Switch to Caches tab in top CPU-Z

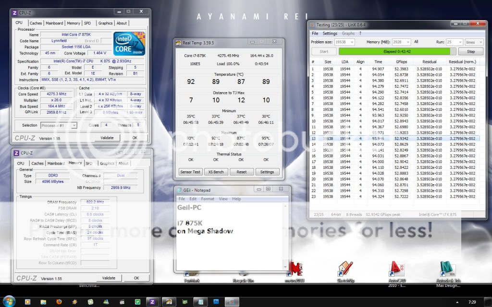coord(36,23)
